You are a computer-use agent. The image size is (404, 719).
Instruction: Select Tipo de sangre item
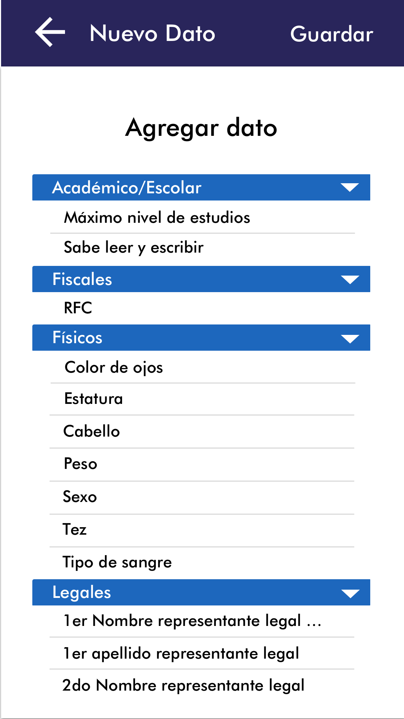click(117, 562)
